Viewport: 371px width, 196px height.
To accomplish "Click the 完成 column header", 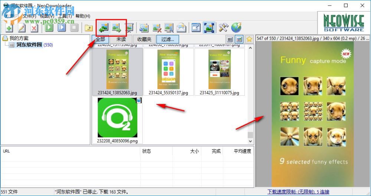I will pos(212,151).
